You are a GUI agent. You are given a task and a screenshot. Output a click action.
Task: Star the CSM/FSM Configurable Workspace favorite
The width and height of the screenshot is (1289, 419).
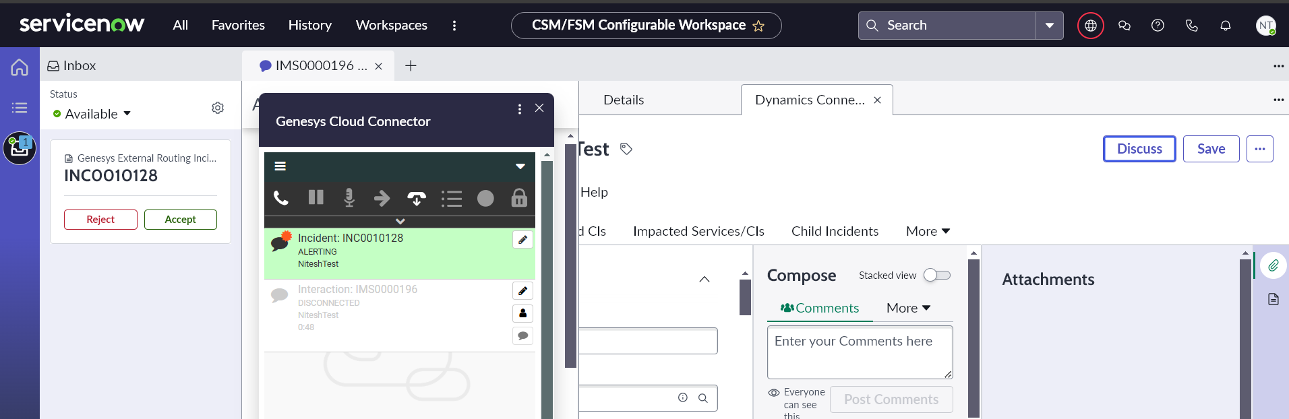pos(758,26)
